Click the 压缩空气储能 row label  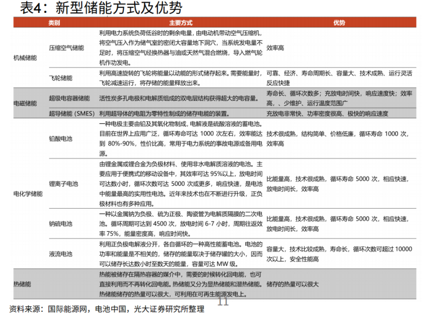(x=67, y=47)
